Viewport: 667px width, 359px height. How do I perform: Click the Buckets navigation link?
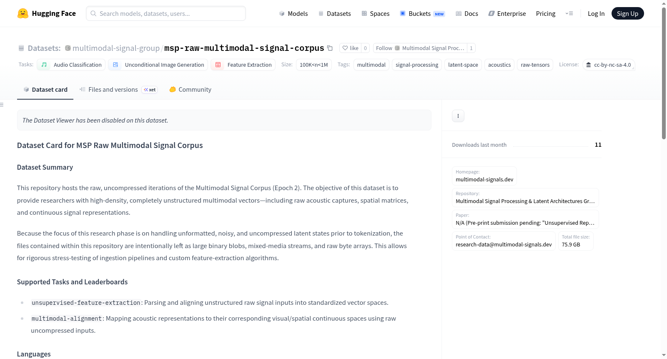422,14
